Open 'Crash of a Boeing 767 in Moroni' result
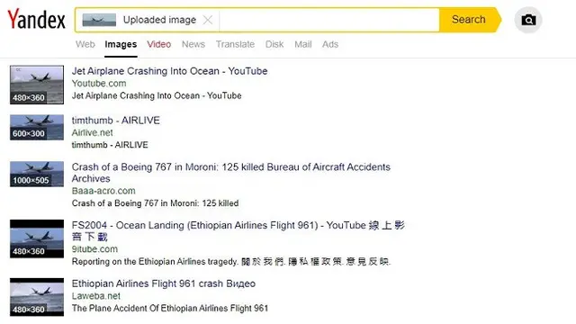Image resolution: width=576 pixels, height=324 pixels. point(231,173)
